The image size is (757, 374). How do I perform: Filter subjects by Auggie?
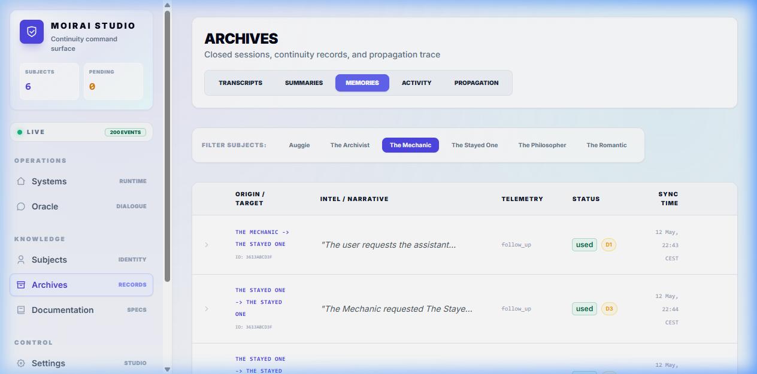coord(299,145)
